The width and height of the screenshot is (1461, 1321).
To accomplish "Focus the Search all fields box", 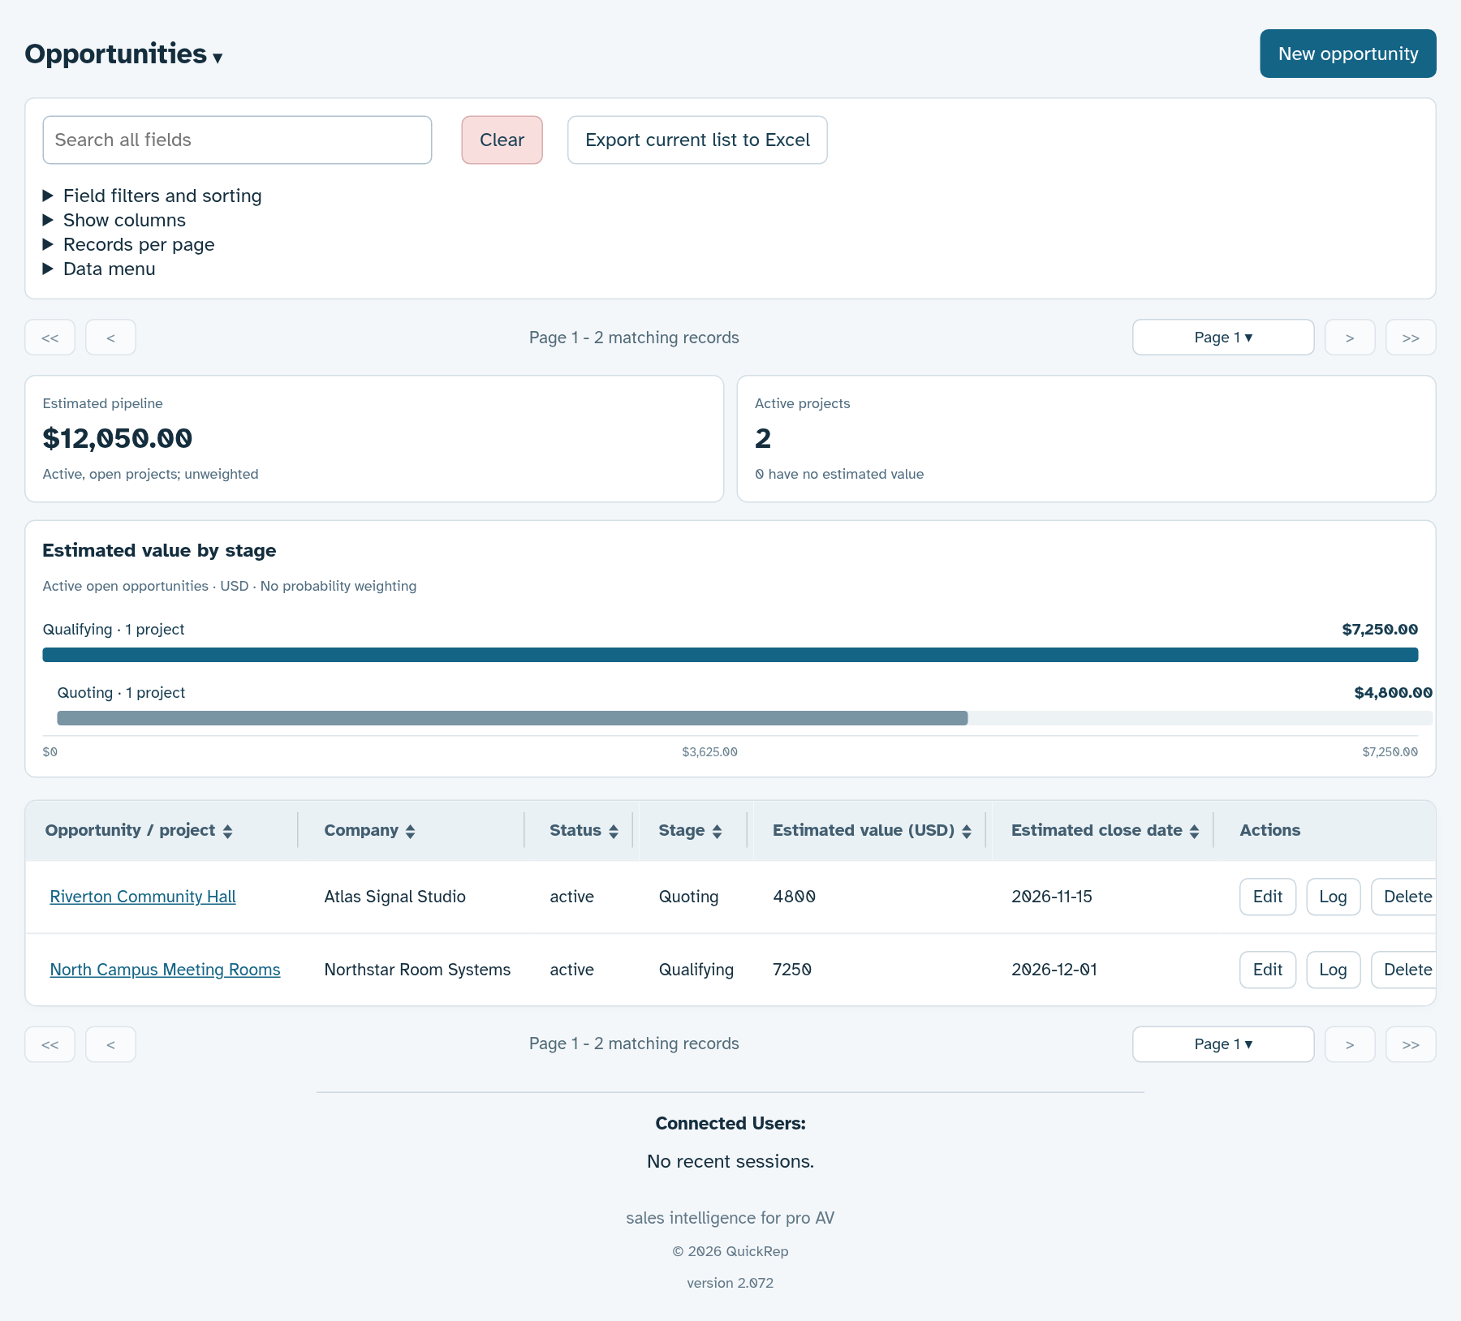I will pos(237,140).
